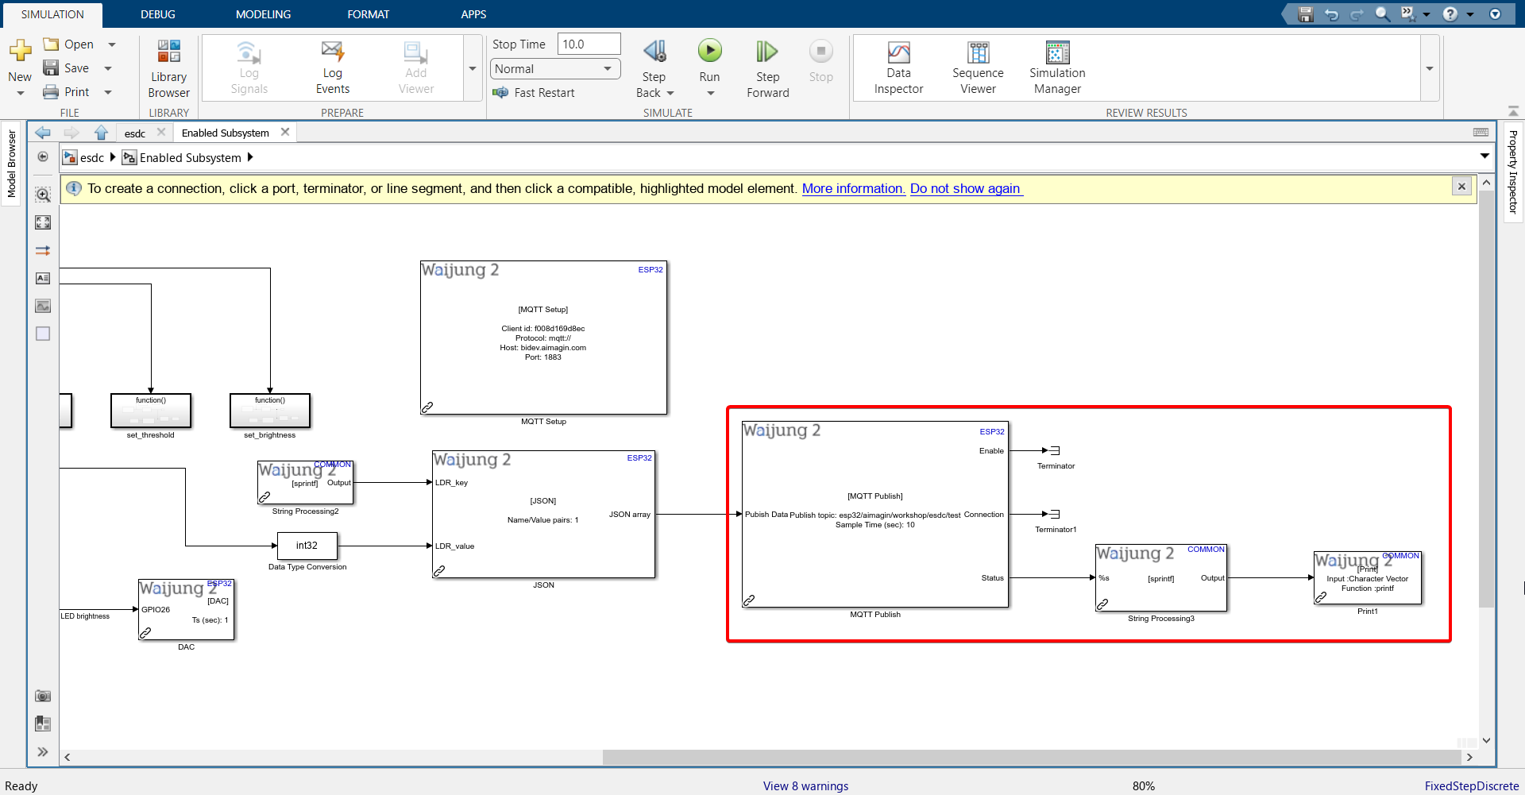
Task: Run the simulation
Action: coord(709,51)
